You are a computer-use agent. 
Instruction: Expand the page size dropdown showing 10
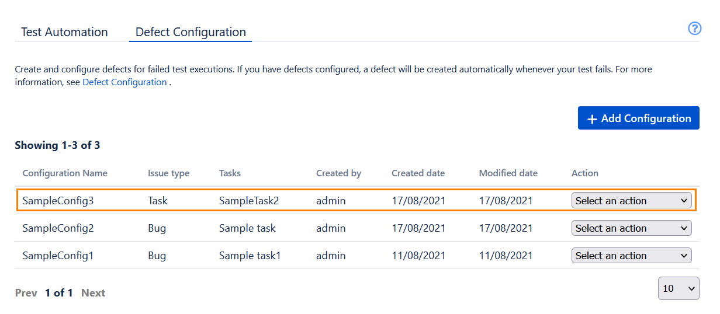point(678,288)
